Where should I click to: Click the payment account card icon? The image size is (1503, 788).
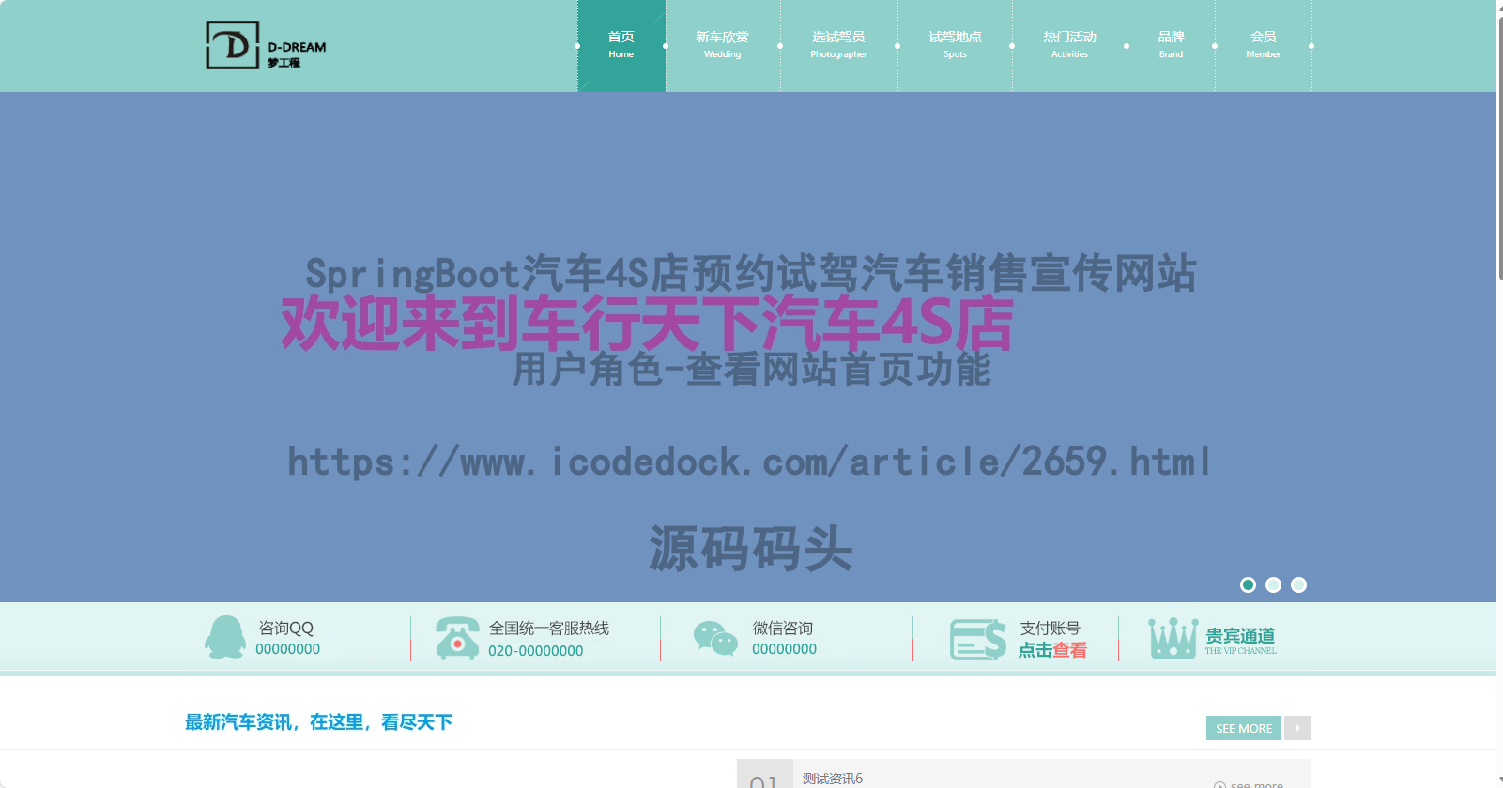tap(977, 639)
